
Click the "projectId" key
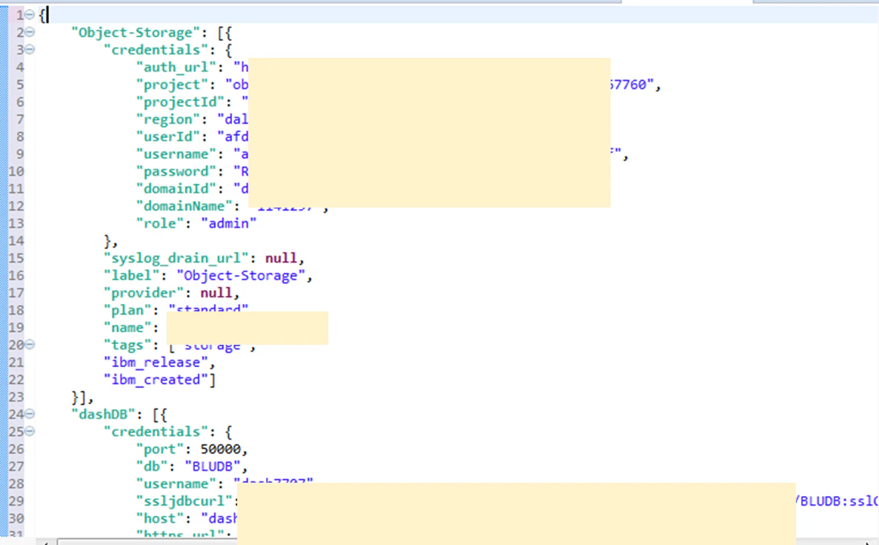coord(180,102)
